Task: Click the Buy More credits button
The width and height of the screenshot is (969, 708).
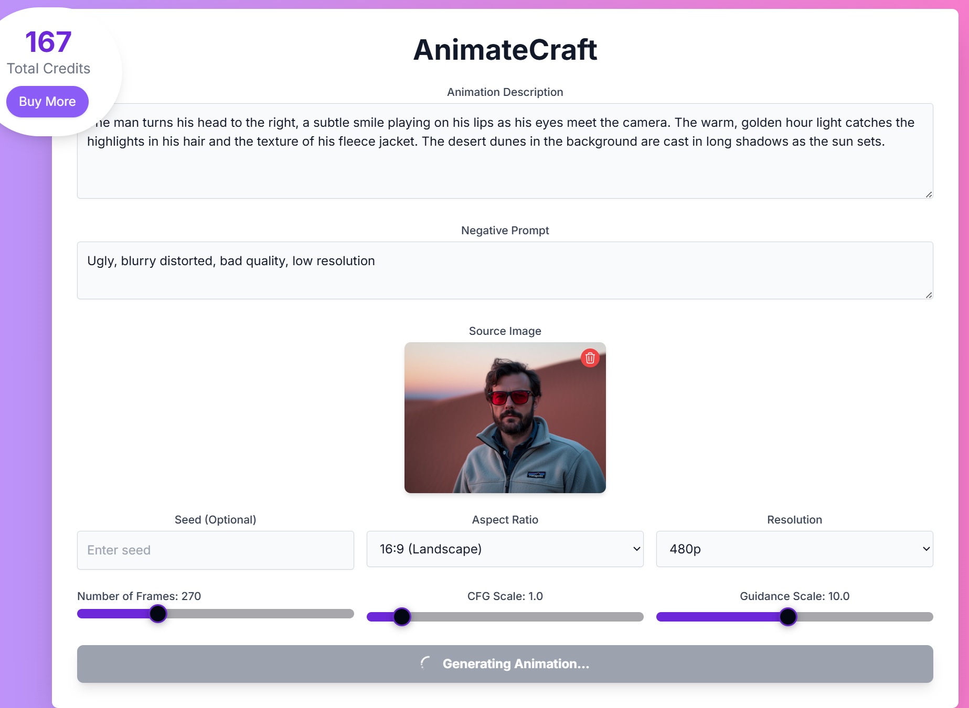Action: tap(47, 102)
